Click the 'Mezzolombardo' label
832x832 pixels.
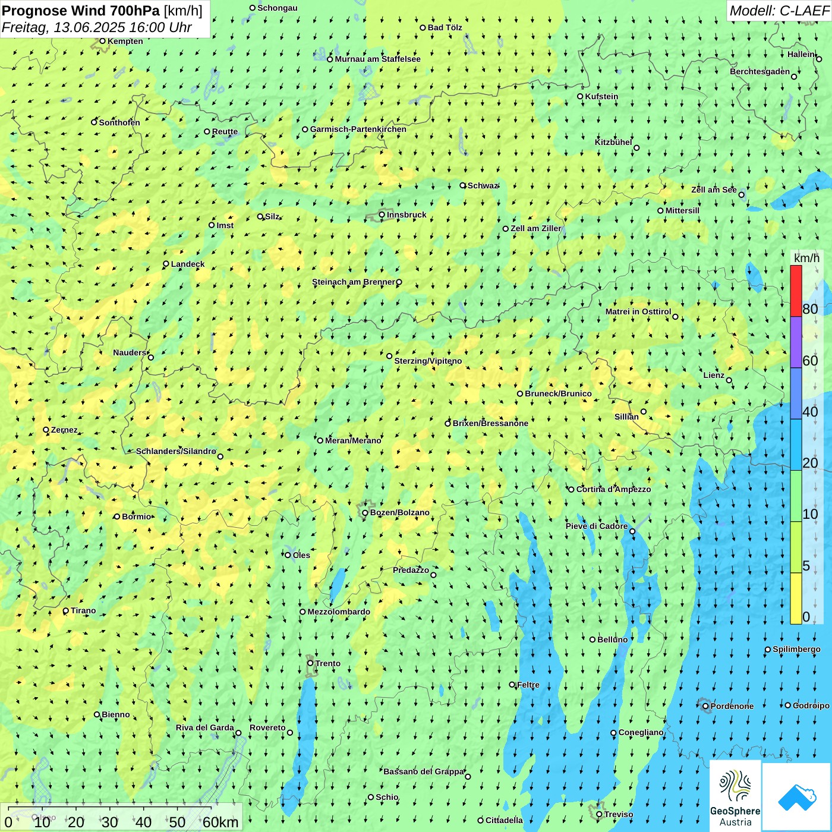[x=339, y=612]
